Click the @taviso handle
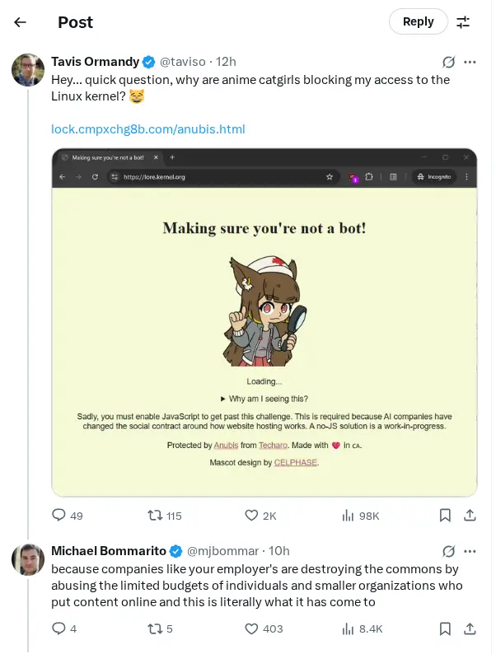Viewport: 496px width, 654px height. pos(185,62)
